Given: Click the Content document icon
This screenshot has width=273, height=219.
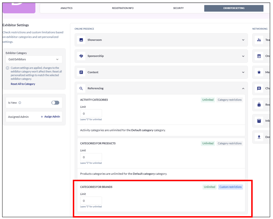Looking at the screenshot, I should pos(81,72).
